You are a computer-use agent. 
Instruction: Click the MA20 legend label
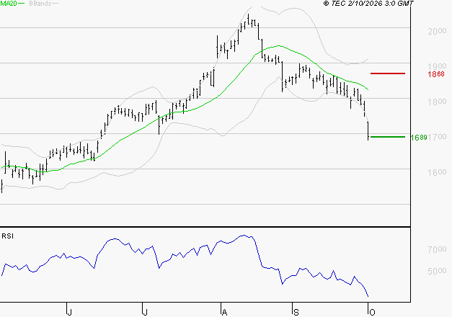pos(9,4)
